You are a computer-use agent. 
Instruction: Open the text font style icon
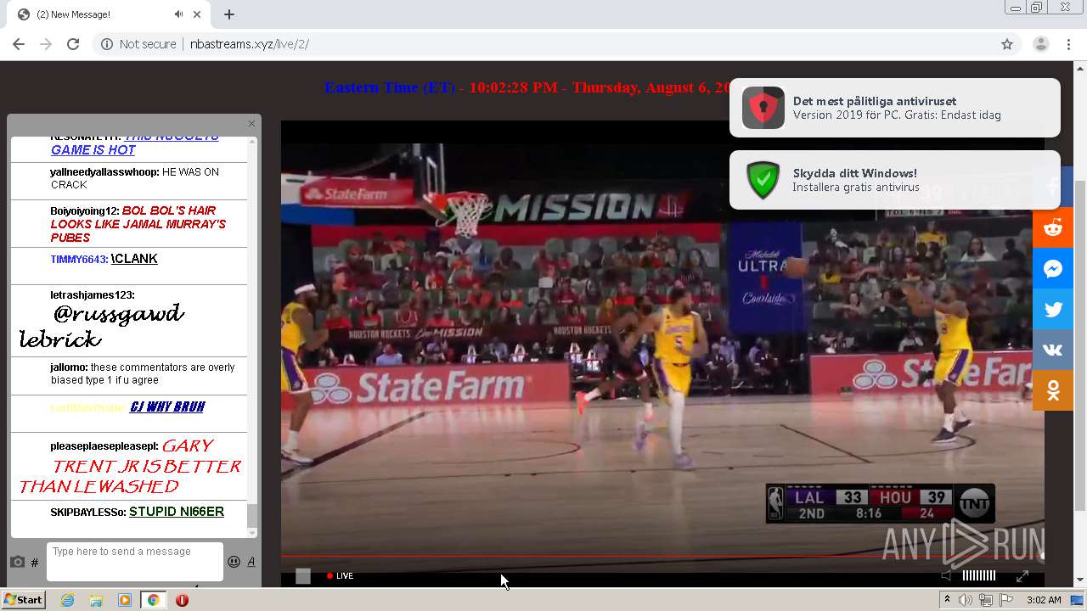click(x=251, y=562)
